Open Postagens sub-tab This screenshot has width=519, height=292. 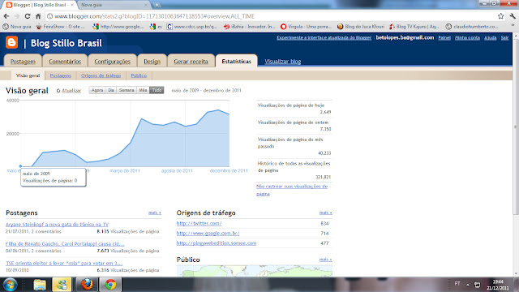61,75
